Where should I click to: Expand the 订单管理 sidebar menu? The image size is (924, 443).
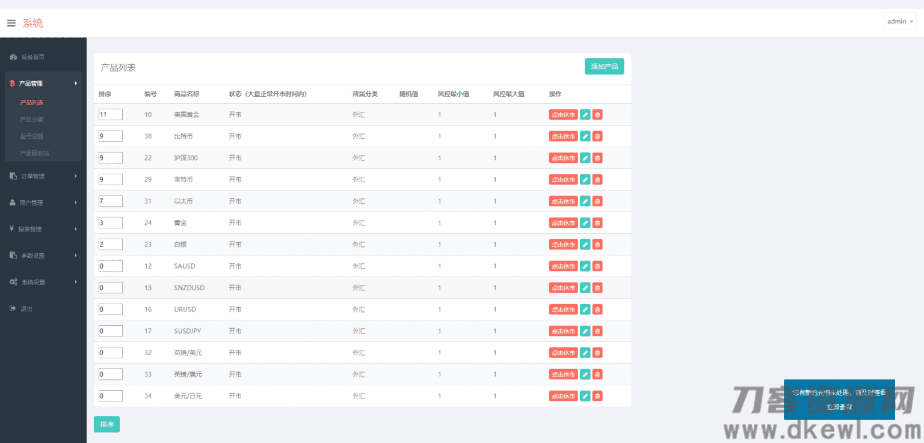pos(43,176)
